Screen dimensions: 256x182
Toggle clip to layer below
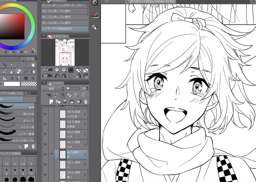(49, 95)
